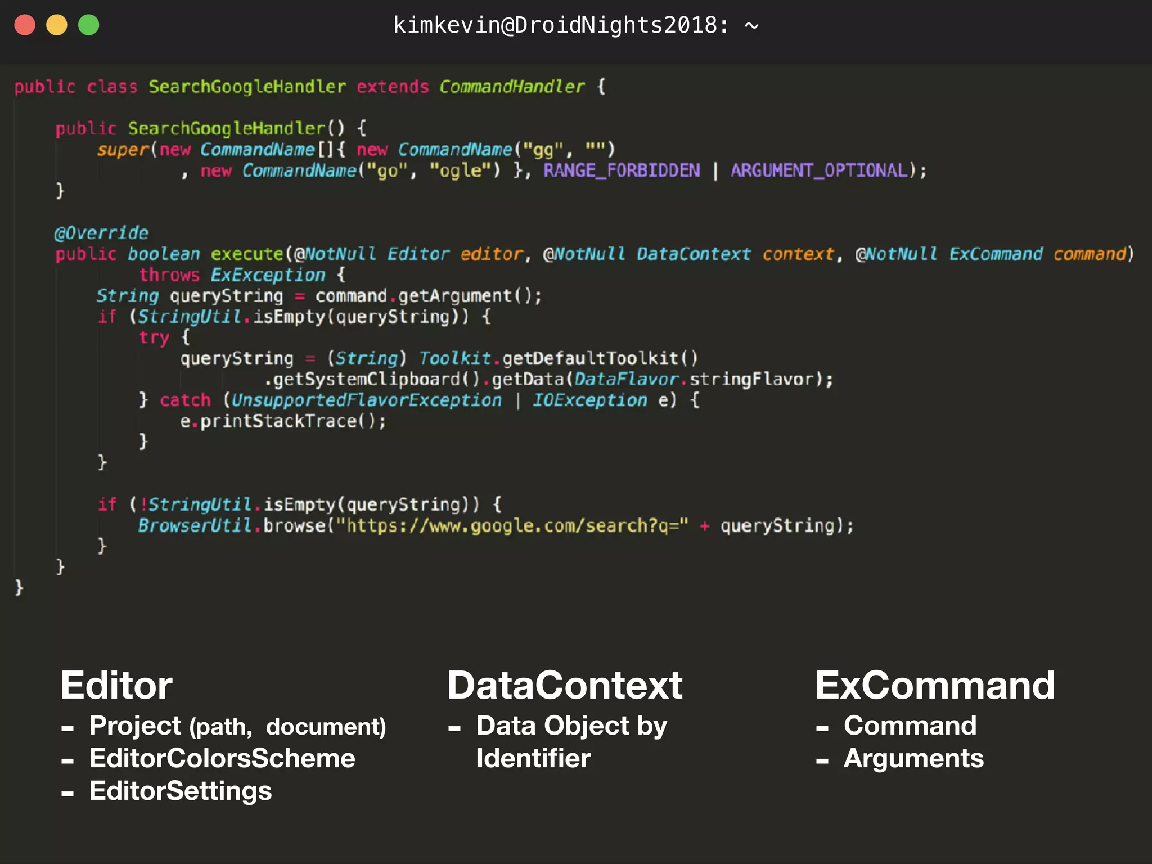Click the ARGUMENT_OPTIONAL constant
Viewport: 1152px width, 864px height.
pos(819,170)
